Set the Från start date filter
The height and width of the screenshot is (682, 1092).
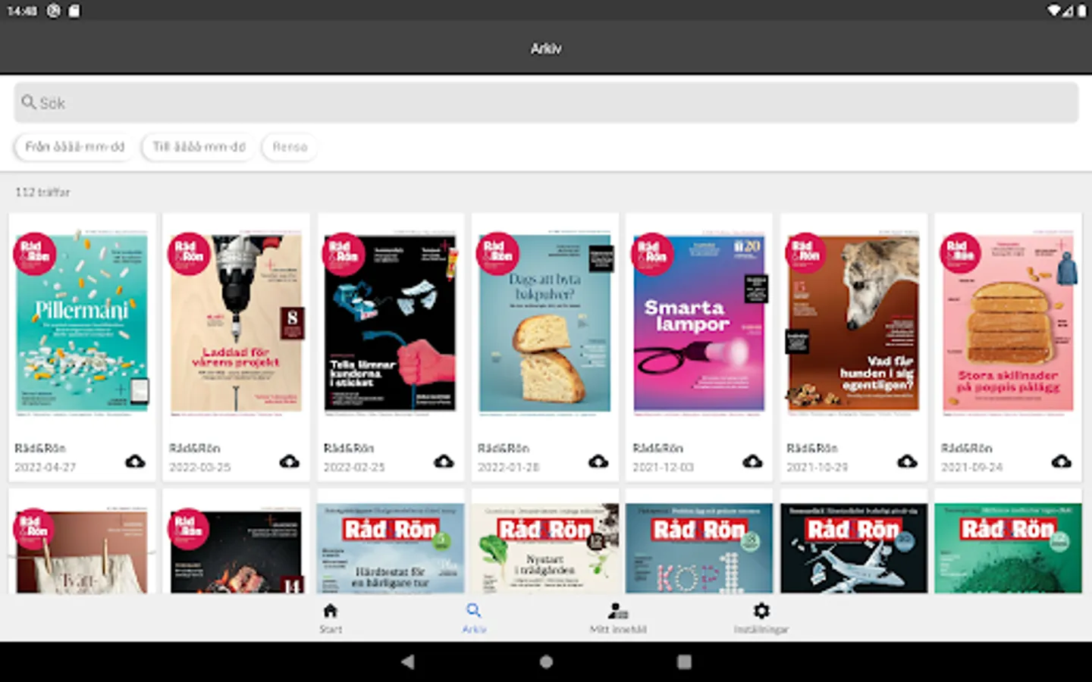74,147
